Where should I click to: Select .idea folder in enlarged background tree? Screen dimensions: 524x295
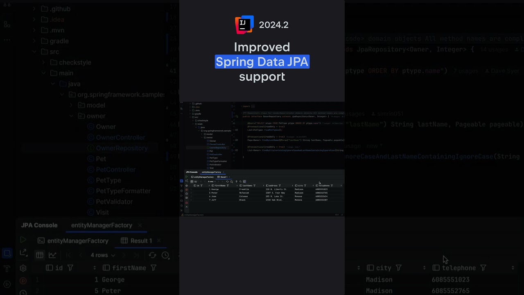(53, 19)
